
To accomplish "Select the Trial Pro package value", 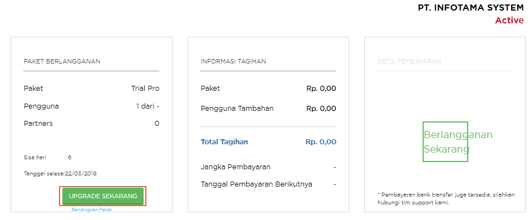I will (x=145, y=89).
